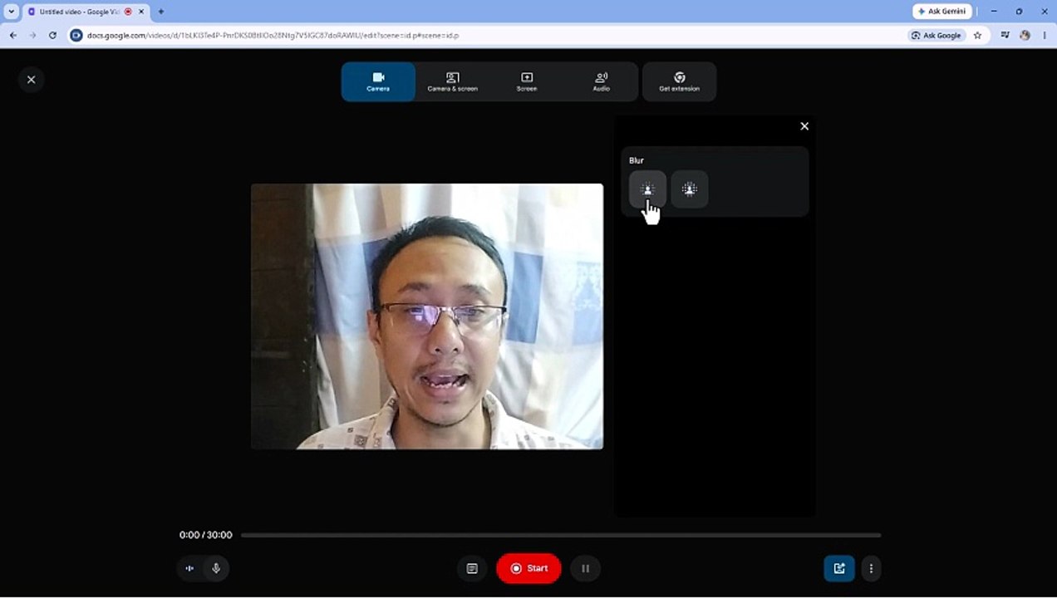Click the audio level indicator icon
This screenshot has width=1057, height=598.
coord(189,568)
